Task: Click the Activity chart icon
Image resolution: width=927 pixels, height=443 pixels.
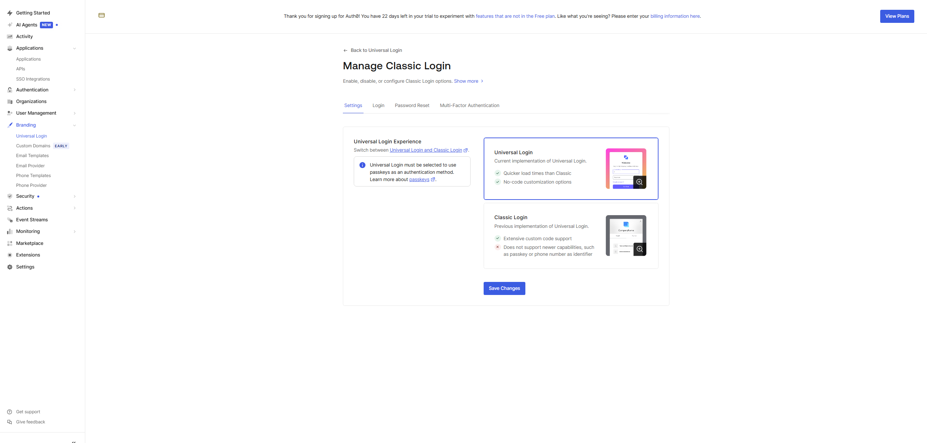Action: pos(10,37)
